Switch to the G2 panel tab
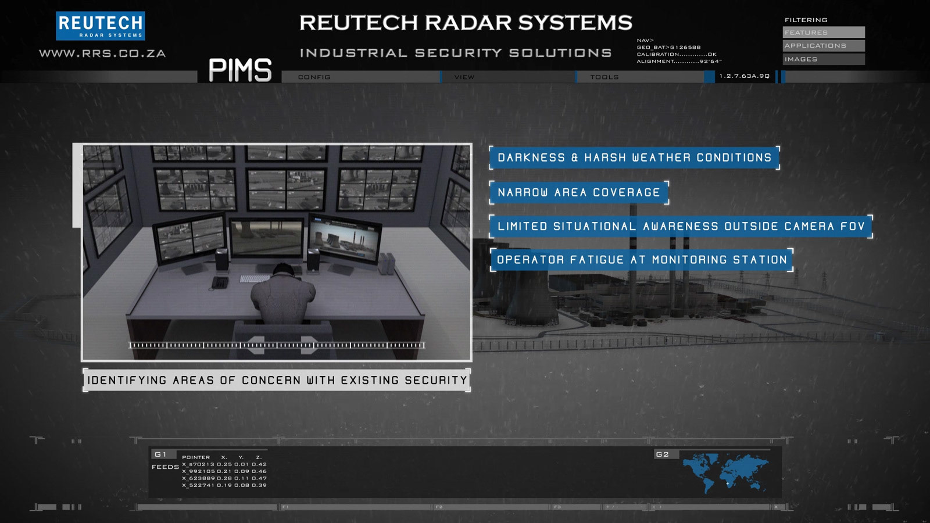 (x=666, y=454)
